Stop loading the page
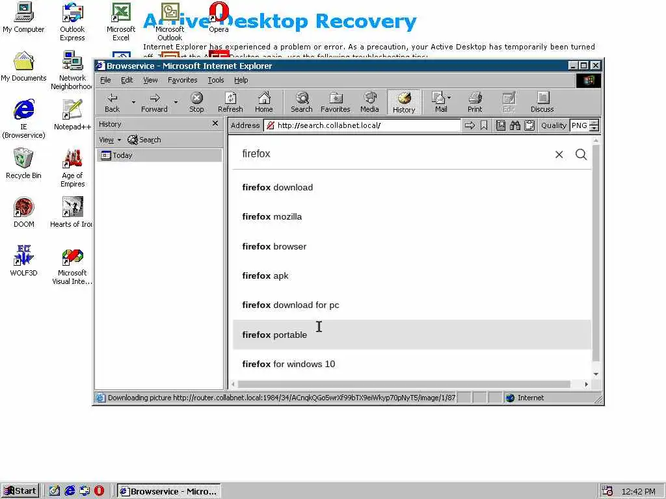Screen dimensions: 666x499 point(196,102)
